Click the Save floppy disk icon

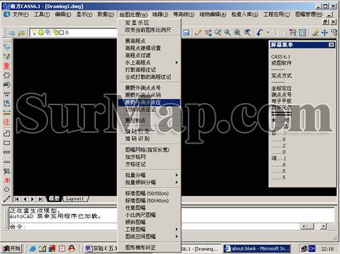(x=186, y=33)
